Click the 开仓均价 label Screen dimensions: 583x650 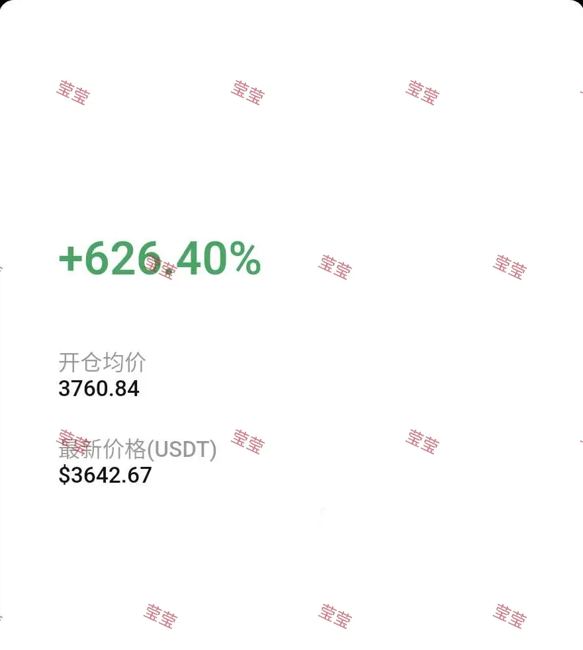(x=102, y=362)
